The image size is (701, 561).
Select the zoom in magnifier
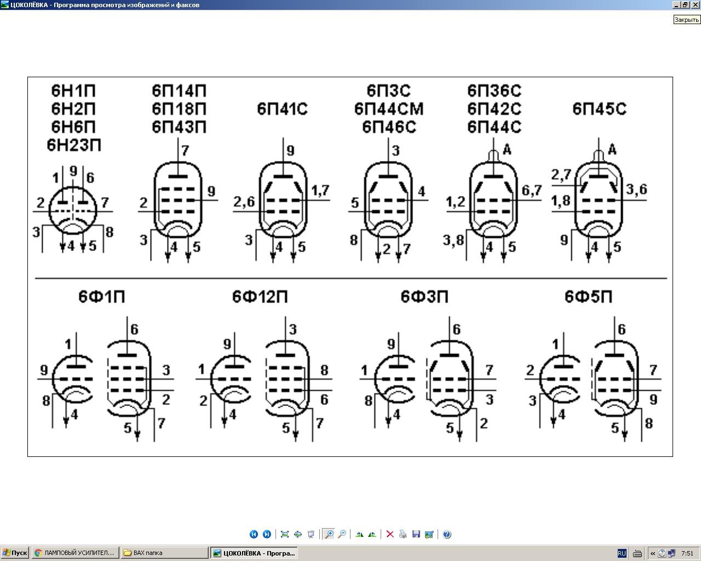(329, 534)
